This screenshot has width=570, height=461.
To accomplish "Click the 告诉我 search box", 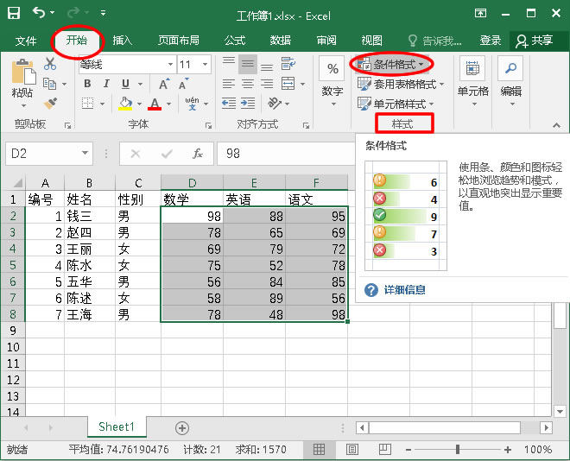I will (x=434, y=41).
